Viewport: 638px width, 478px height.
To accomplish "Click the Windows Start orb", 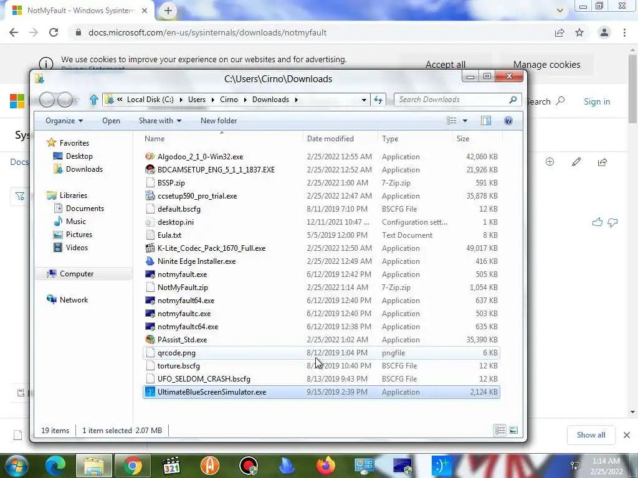I will click(x=16, y=466).
